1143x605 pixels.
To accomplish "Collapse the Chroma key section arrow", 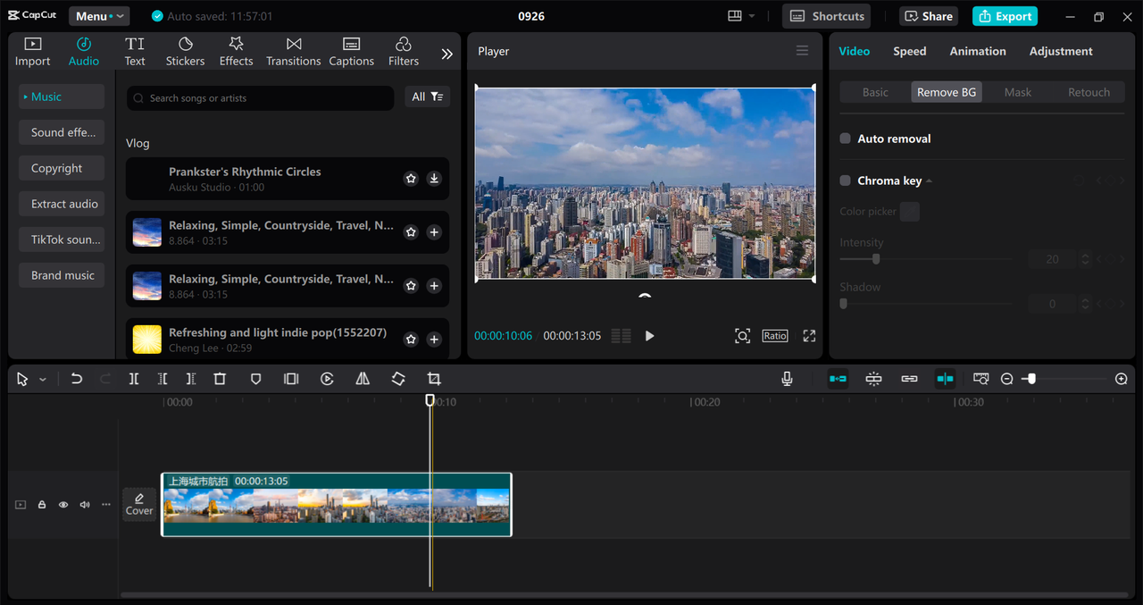I will point(929,181).
